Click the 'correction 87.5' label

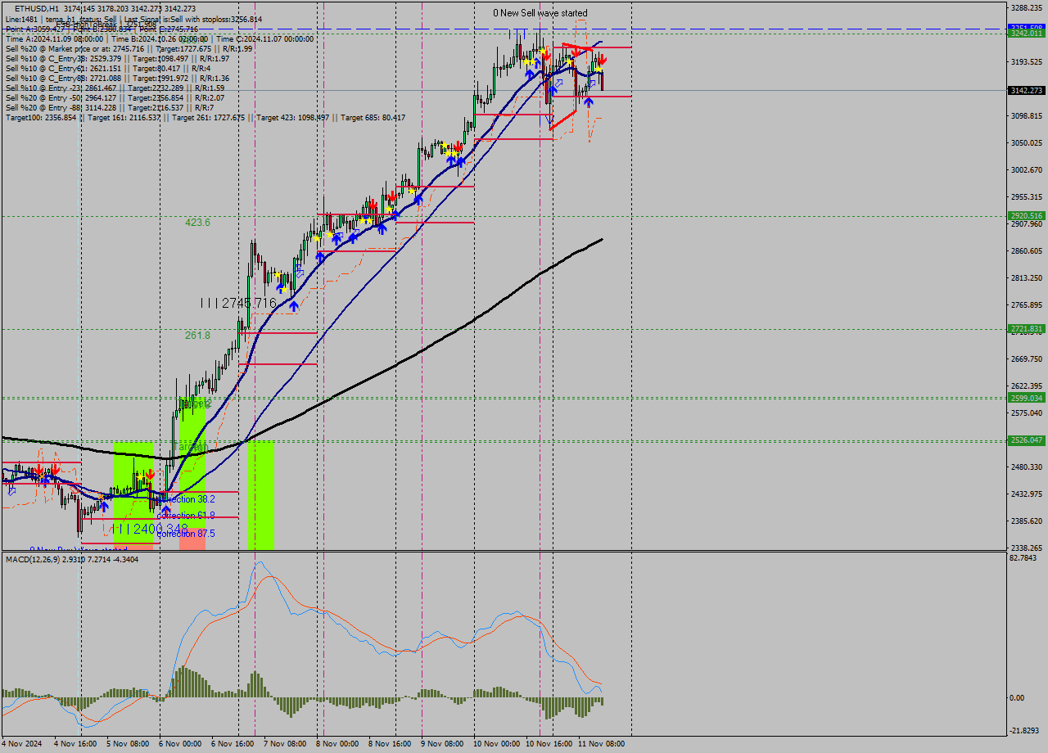pyautogui.click(x=186, y=534)
